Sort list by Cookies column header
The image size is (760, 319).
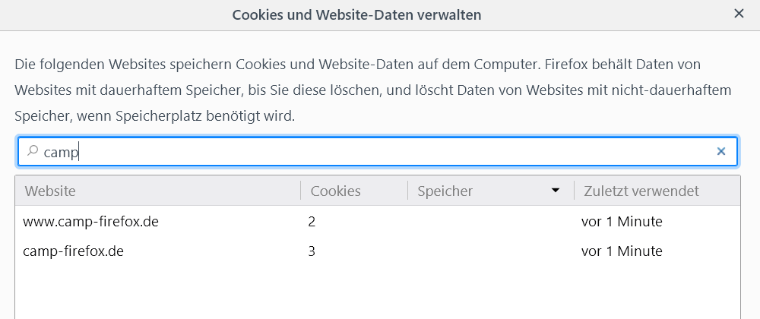click(x=335, y=191)
